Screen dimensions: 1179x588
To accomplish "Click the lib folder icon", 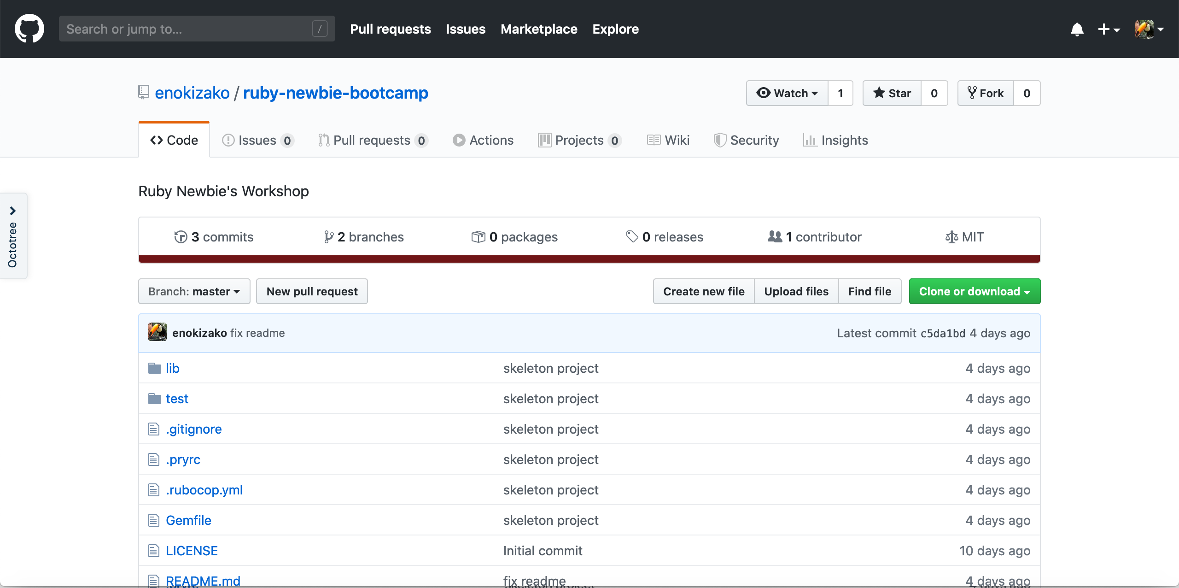I will coord(154,368).
